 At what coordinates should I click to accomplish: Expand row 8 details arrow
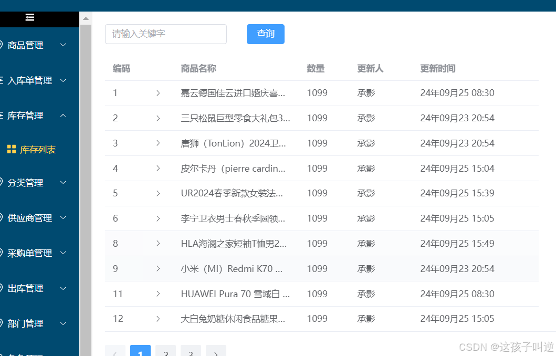(158, 243)
